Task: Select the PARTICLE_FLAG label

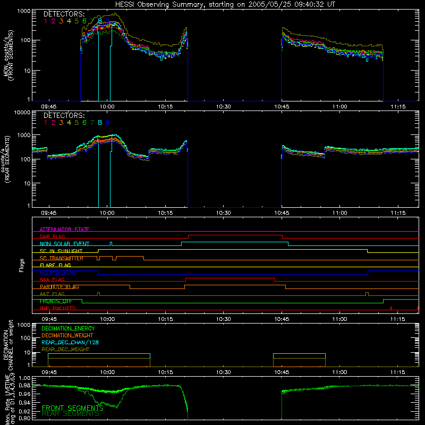Action: [x=59, y=287]
